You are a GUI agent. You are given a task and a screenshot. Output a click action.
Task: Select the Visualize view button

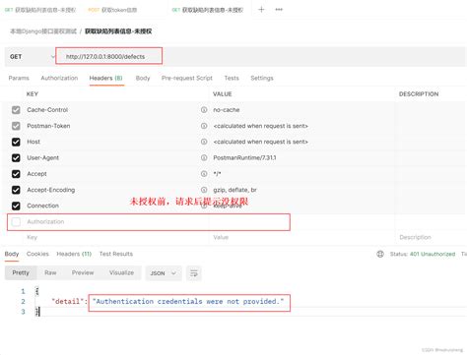click(x=121, y=272)
